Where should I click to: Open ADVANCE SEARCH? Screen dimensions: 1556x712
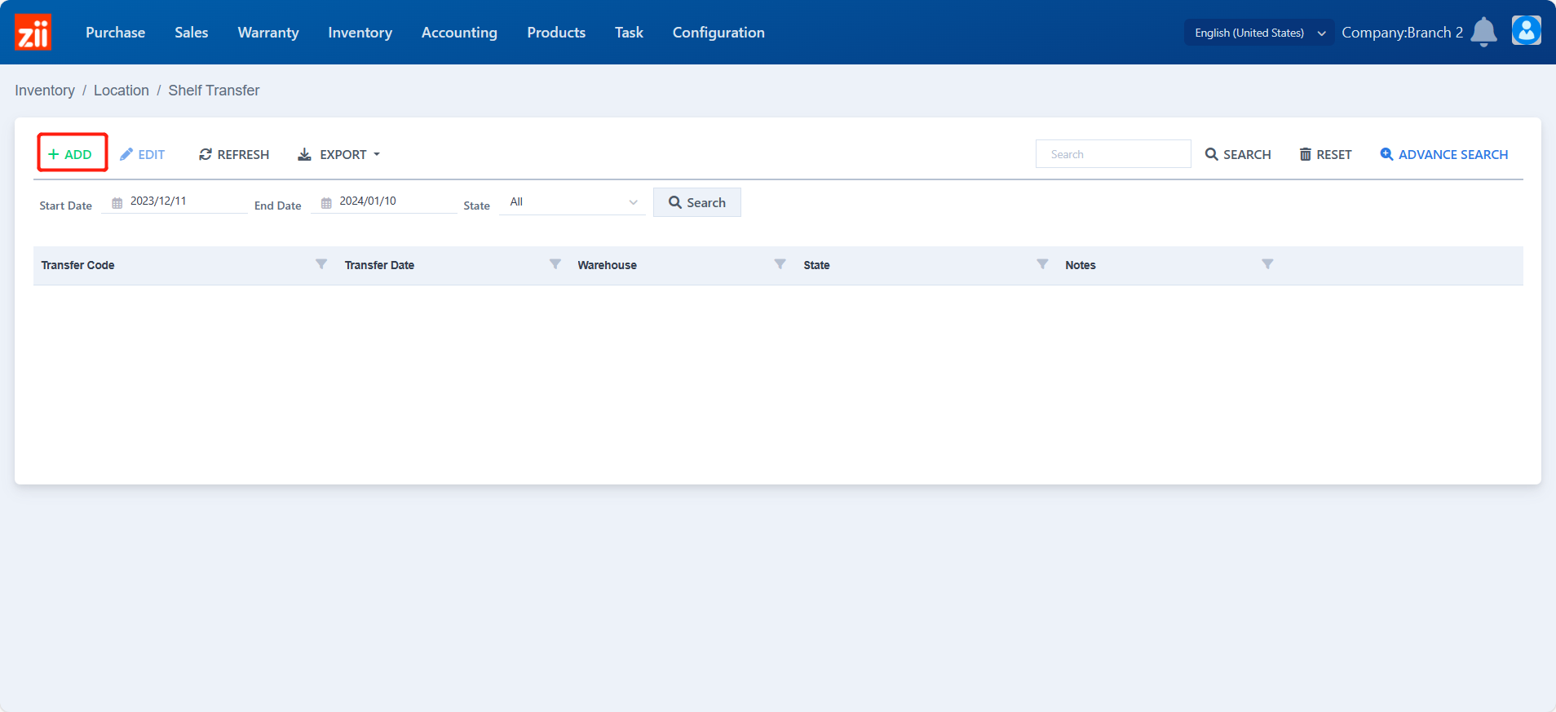point(1444,154)
